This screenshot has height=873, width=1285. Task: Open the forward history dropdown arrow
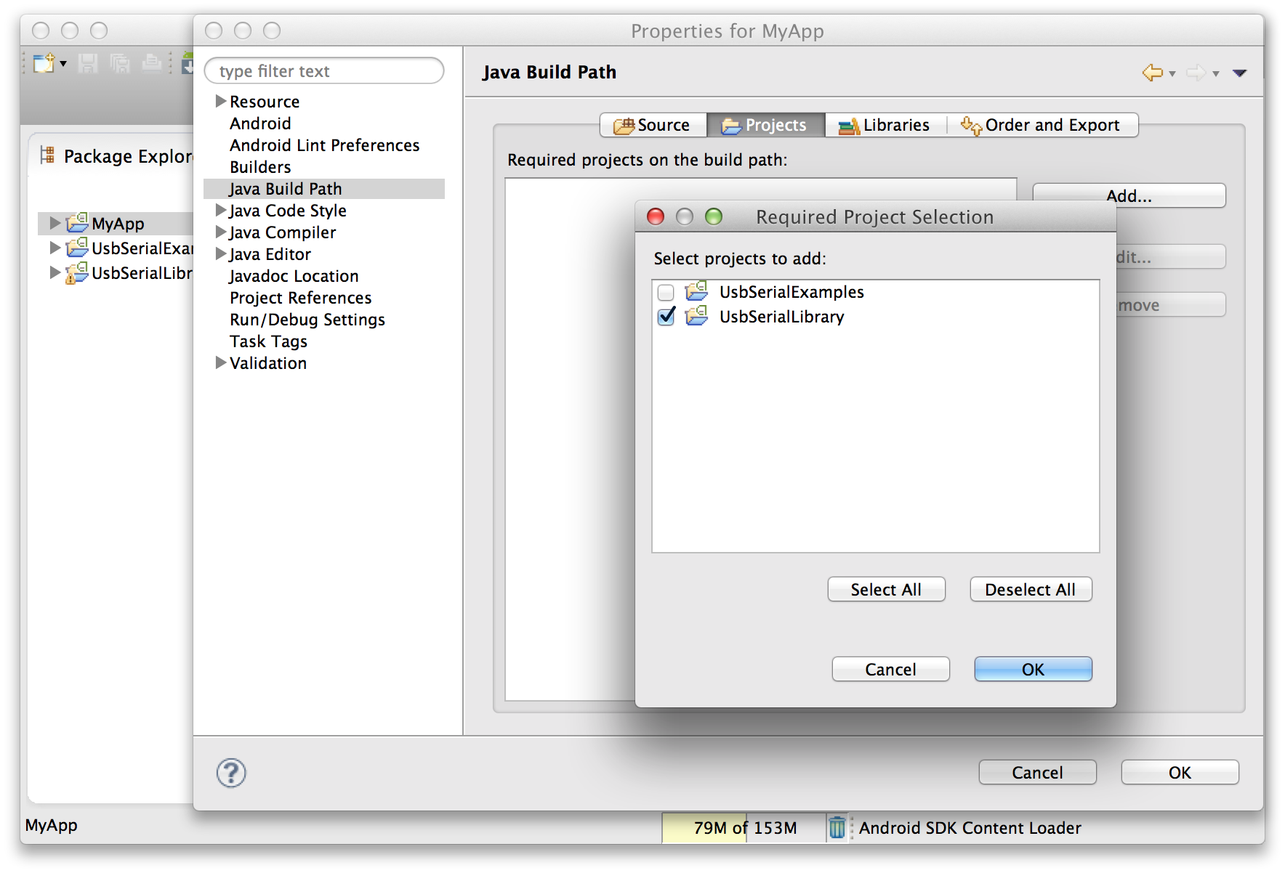point(1216,74)
